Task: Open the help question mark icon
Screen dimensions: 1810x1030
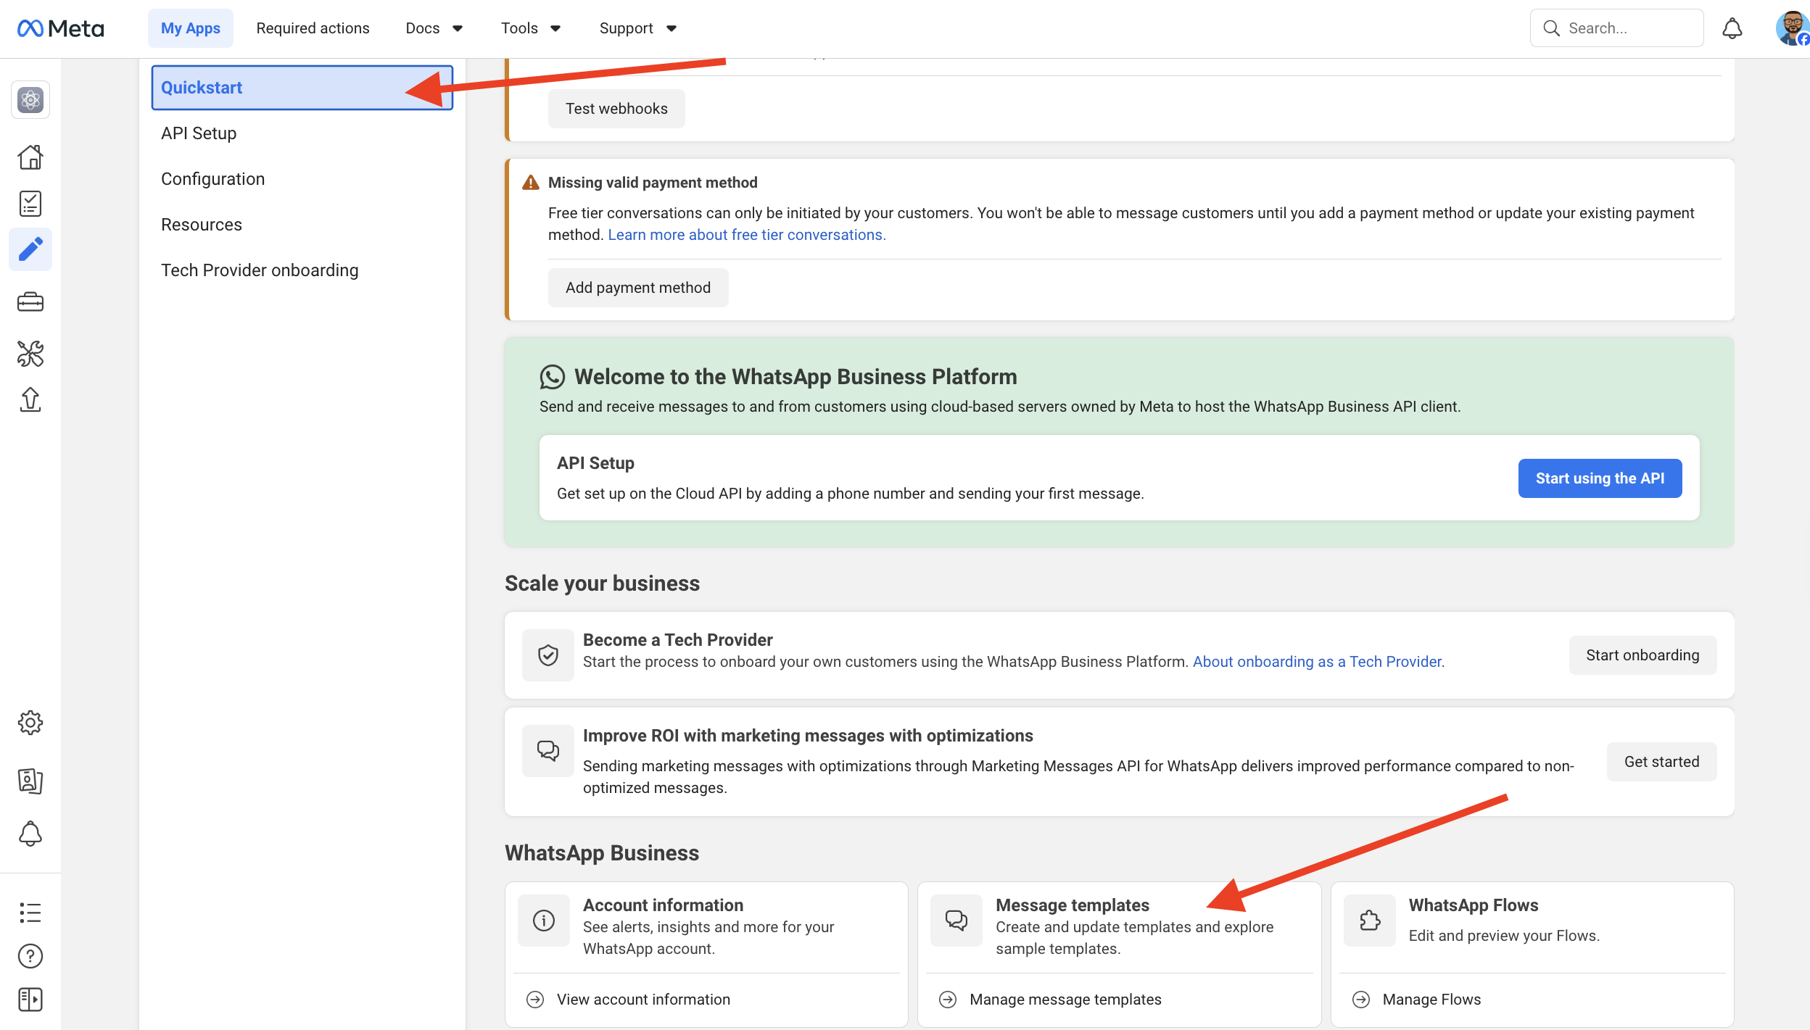Action: (x=30, y=956)
